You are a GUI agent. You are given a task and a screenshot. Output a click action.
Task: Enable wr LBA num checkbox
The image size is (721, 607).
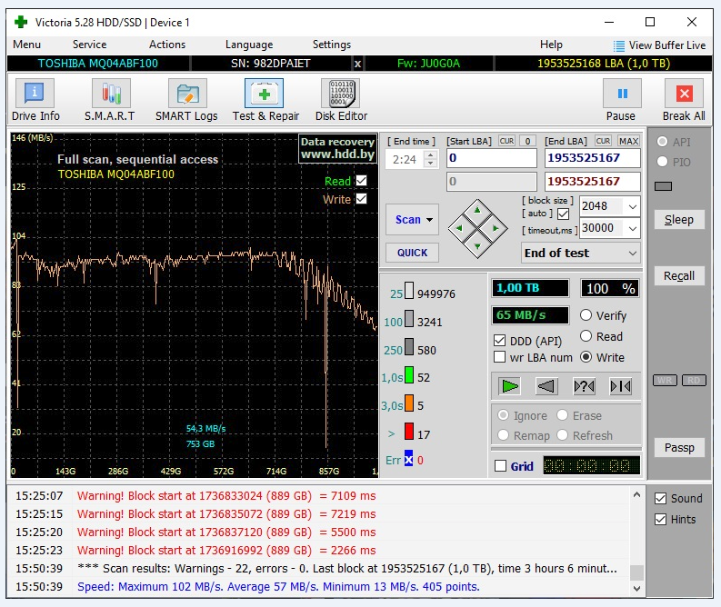[499, 357]
